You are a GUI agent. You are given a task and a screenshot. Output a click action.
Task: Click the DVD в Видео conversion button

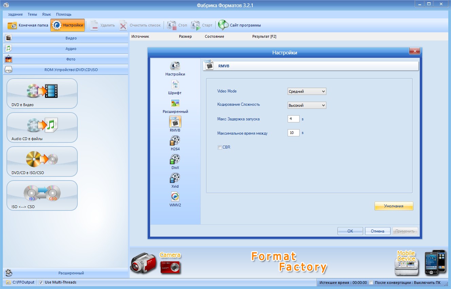[x=42, y=93]
